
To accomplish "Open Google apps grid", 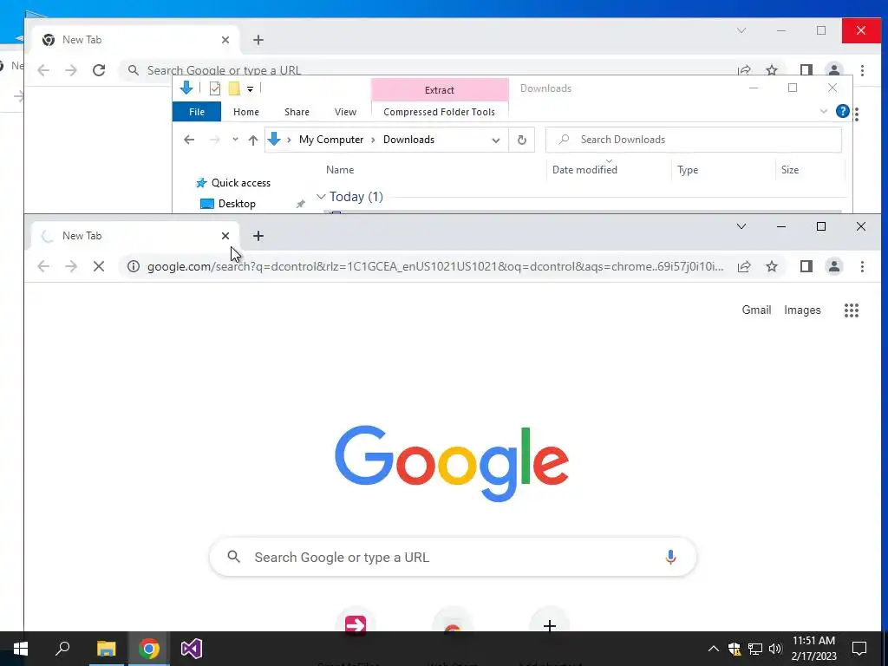I will (852, 310).
